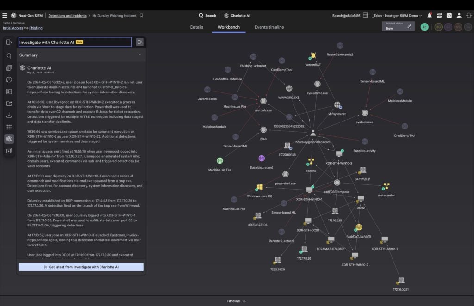Select the 172.16.0.251 IP node
The height and width of the screenshot is (306, 474).
click(401, 281)
